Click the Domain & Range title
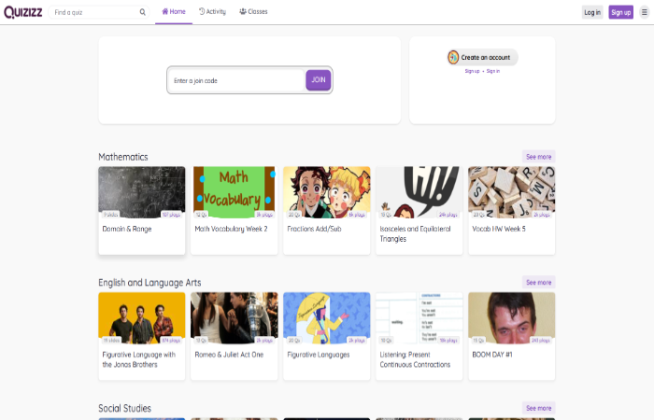This screenshot has width=654, height=420. tap(127, 229)
